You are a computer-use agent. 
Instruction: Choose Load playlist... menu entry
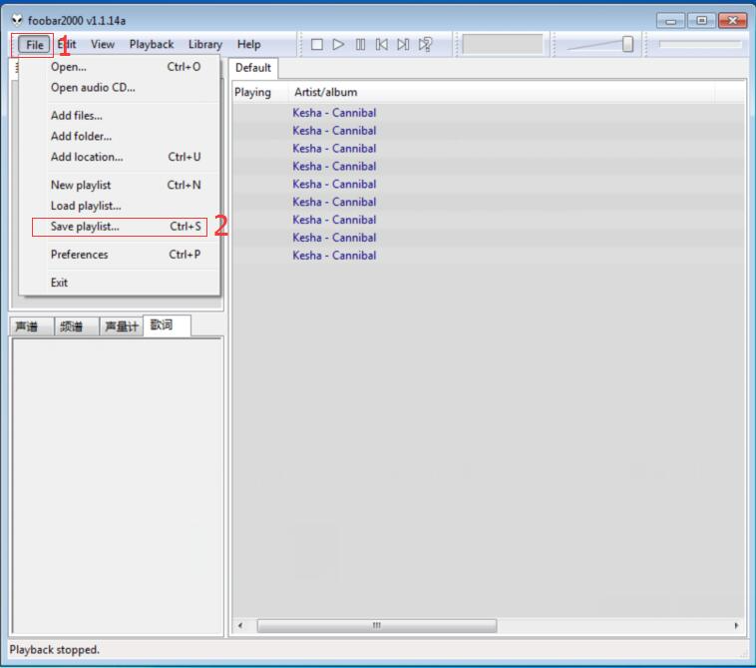click(119, 206)
